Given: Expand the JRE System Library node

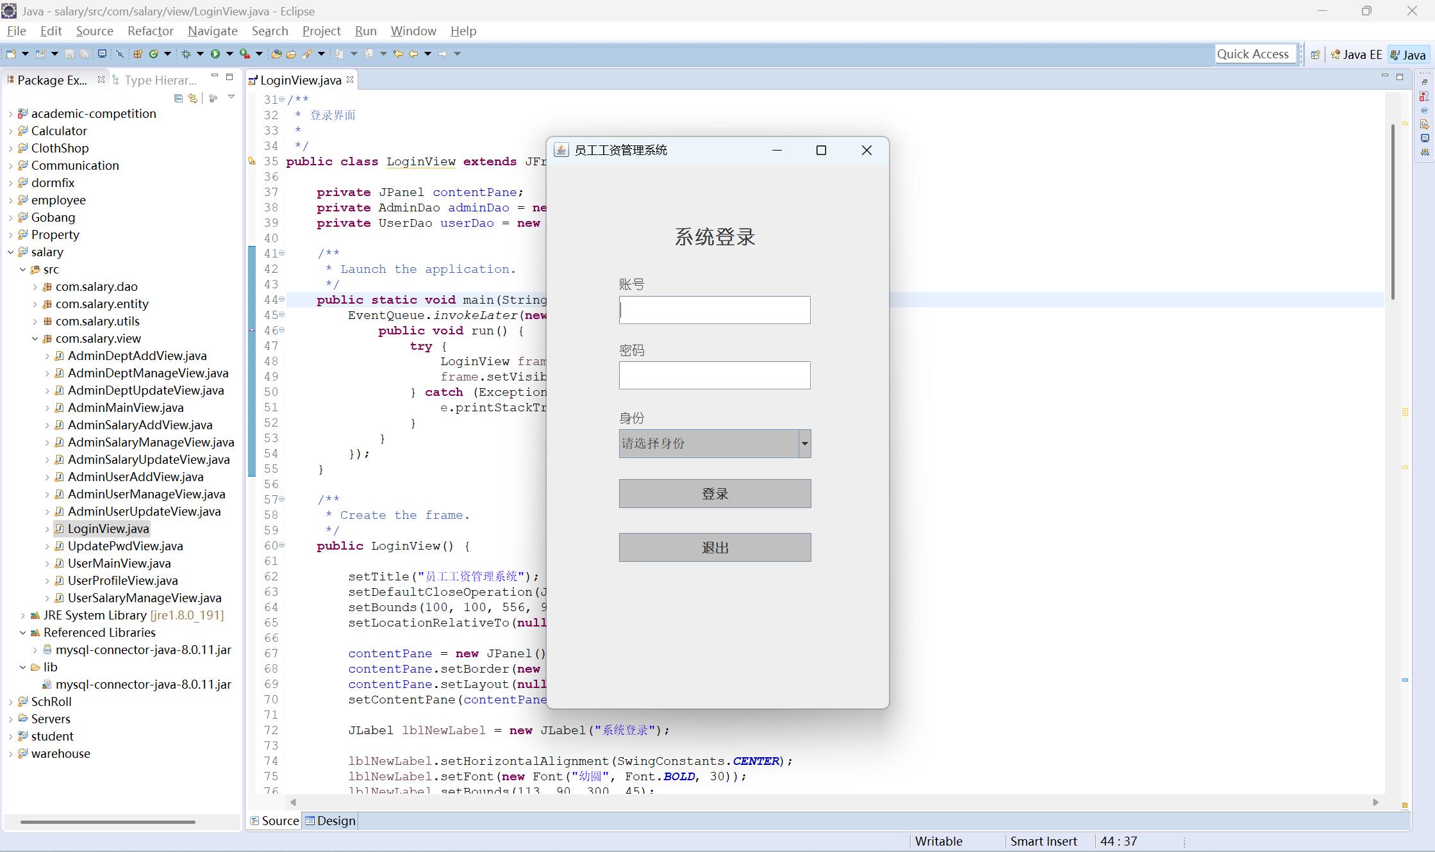Looking at the screenshot, I should [22, 616].
